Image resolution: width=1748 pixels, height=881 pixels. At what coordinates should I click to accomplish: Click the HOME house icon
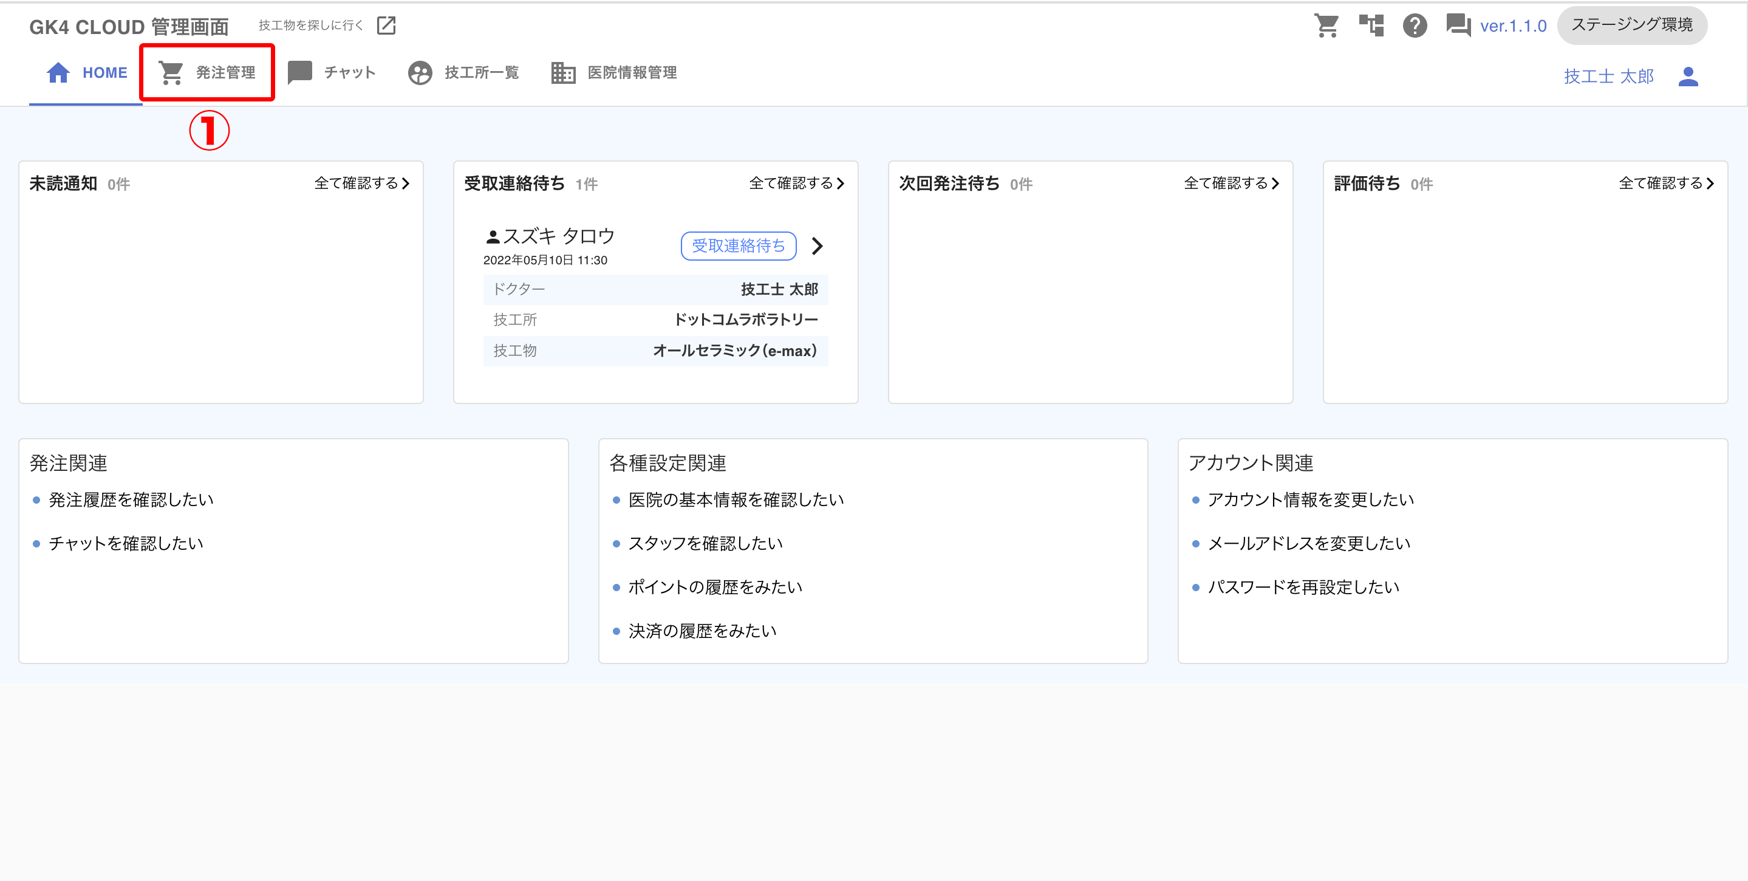58,73
